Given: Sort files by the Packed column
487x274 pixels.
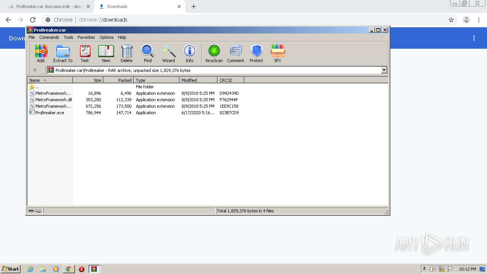Looking at the screenshot, I should pyautogui.click(x=118, y=80).
